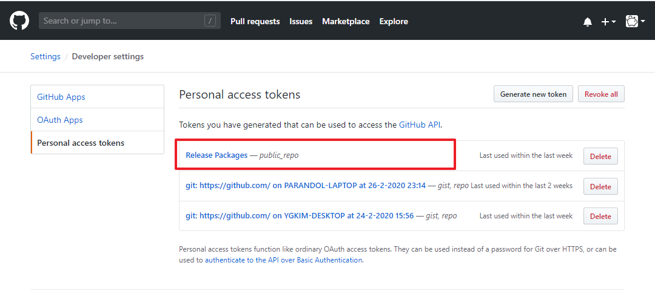655x300 pixels.
Task: Open the GitHub homepage via Octocat logo
Action: [x=19, y=21]
